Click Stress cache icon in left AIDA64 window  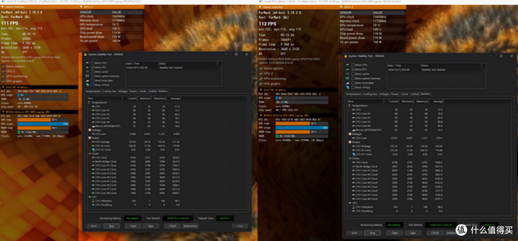click(87, 72)
